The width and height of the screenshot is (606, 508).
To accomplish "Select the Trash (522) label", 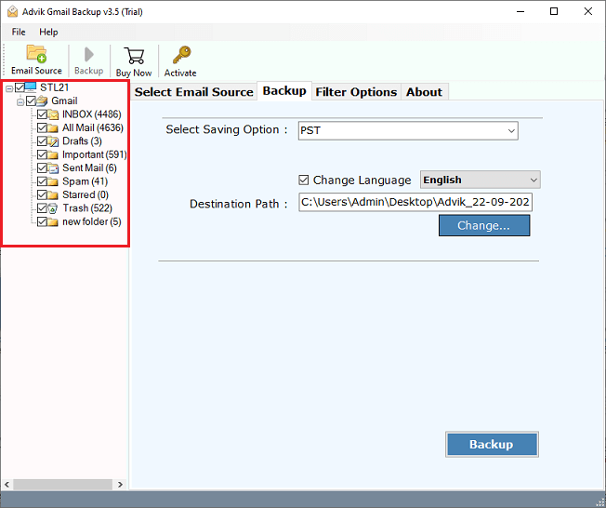I will (x=87, y=208).
